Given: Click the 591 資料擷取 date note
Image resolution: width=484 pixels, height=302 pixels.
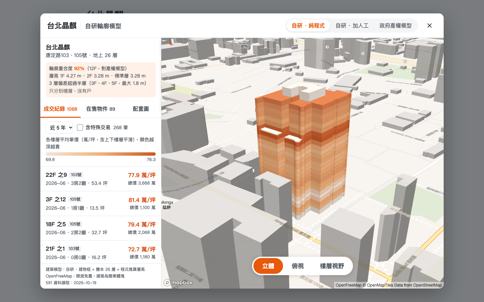Looking at the screenshot, I should click(71, 283).
